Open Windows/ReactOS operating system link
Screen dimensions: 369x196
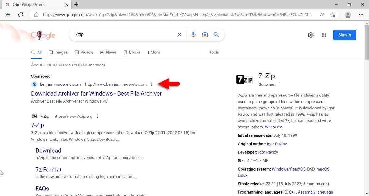click(x=289, y=169)
